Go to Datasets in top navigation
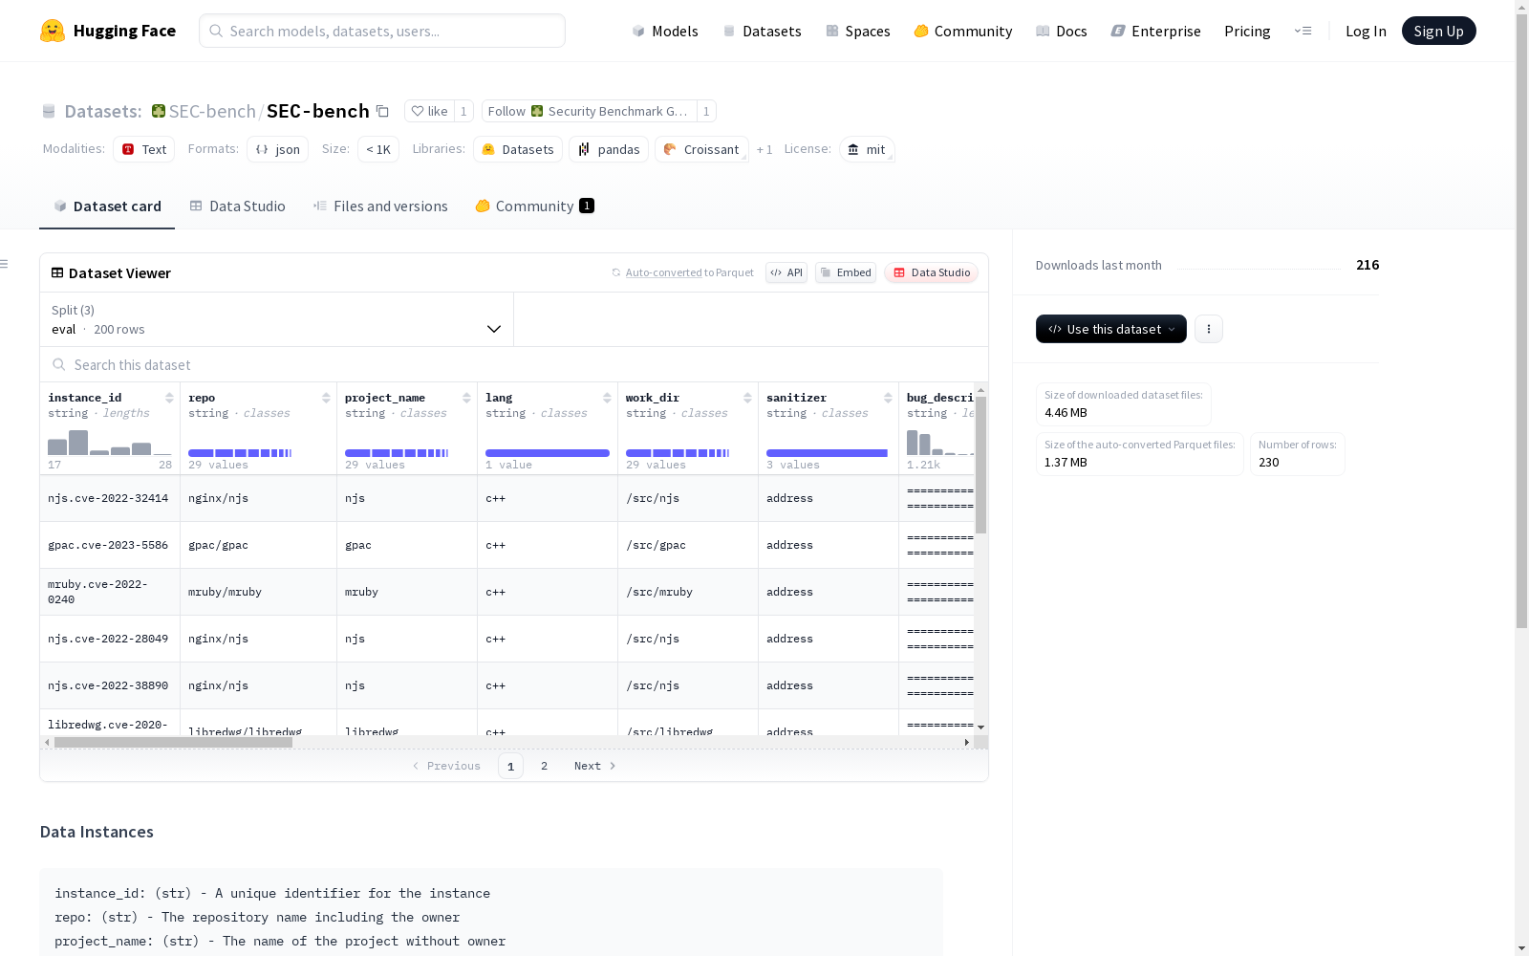Screen dimensions: 1529x956 (x=763, y=31)
